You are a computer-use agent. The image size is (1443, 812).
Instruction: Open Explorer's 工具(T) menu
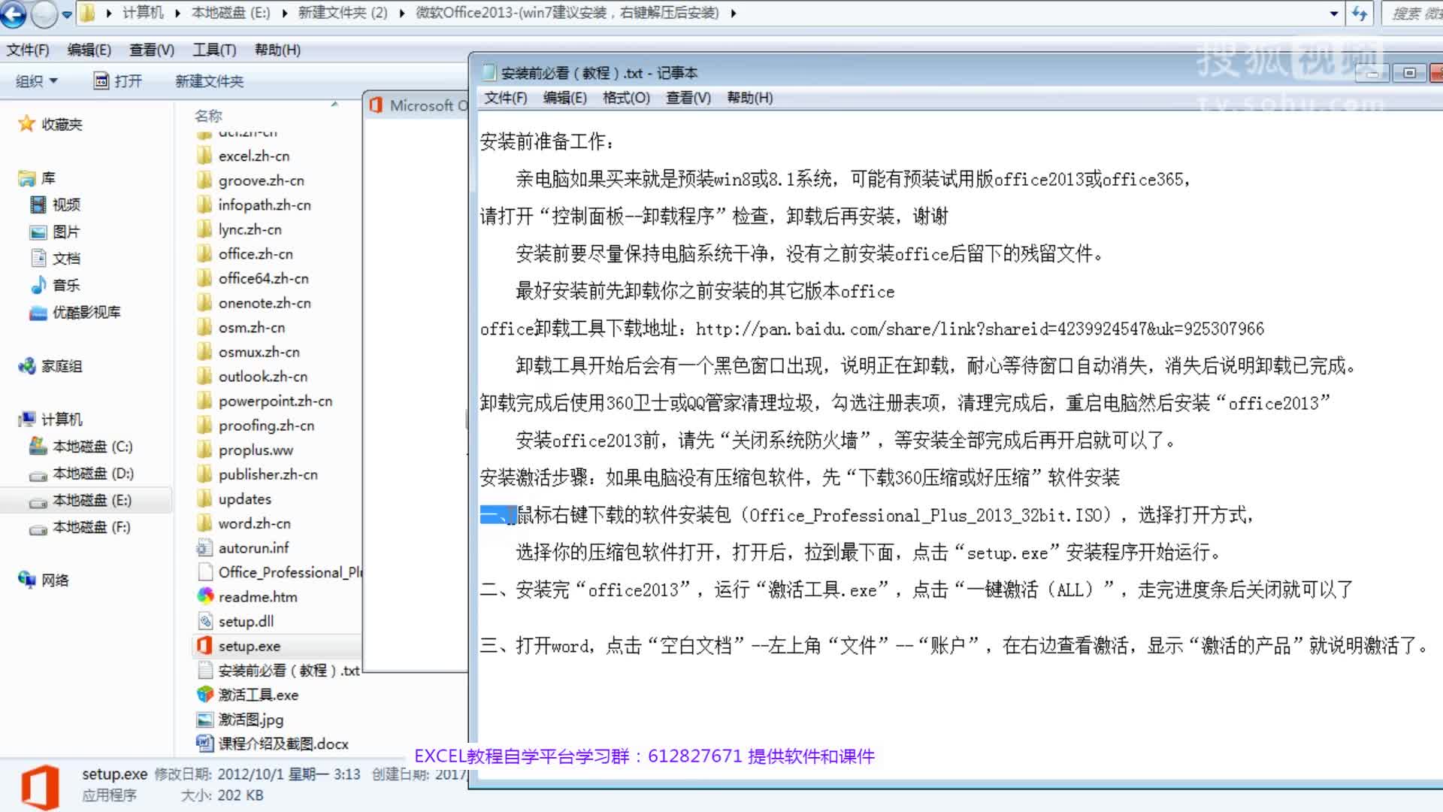click(214, 50)
